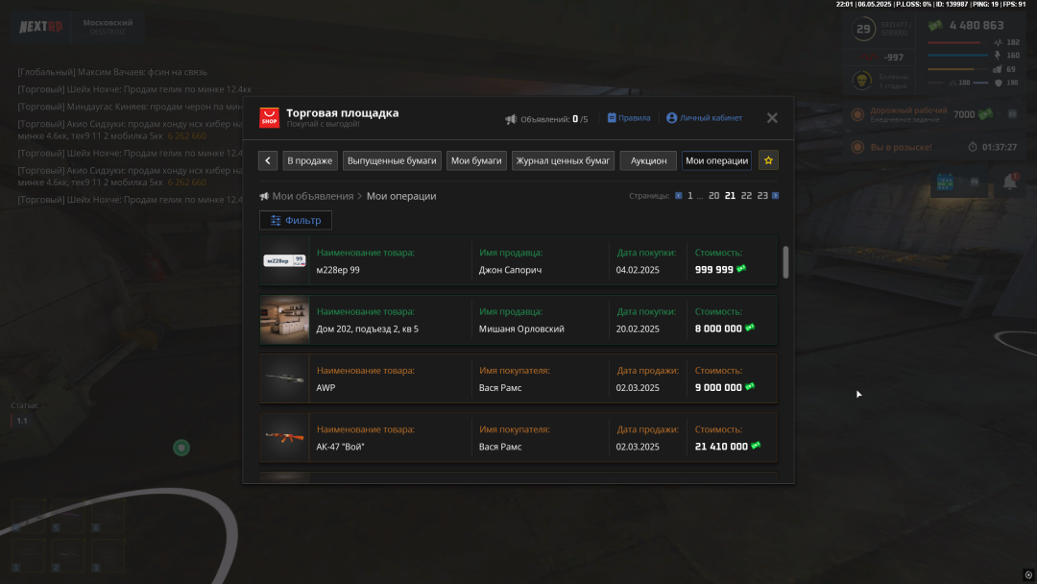
Task: Open the calendar icon in HUD
Action: point(944,182)
